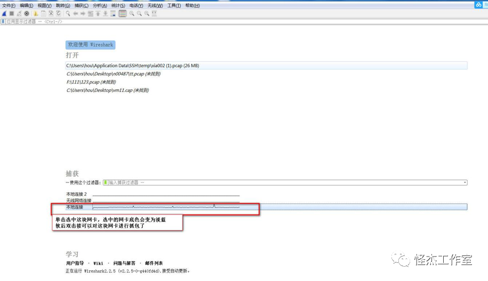Click the go to first packet icon
Viewport: 488px width, 281px height.
(98, 13)
